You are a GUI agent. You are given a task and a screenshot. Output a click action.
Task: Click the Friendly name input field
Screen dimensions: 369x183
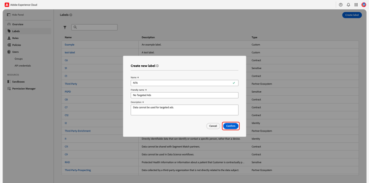tap(184, 95)
